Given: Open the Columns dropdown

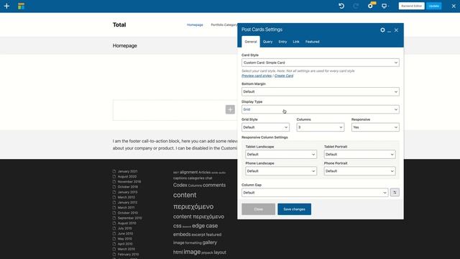Looking at the screenshot, I should (x=321, y=127).
